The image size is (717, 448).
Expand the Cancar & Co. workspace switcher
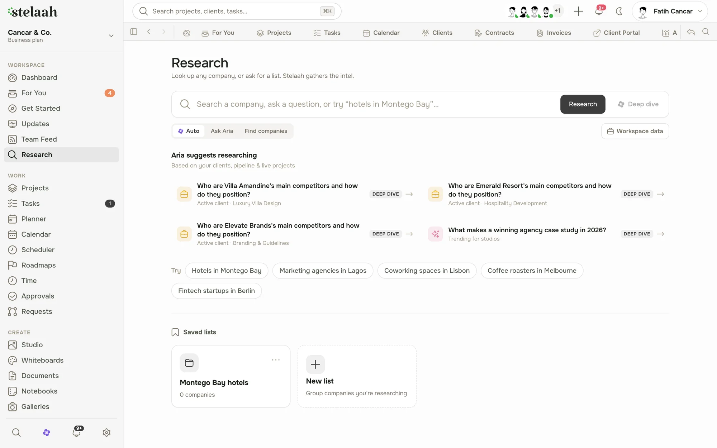point(61,35)
